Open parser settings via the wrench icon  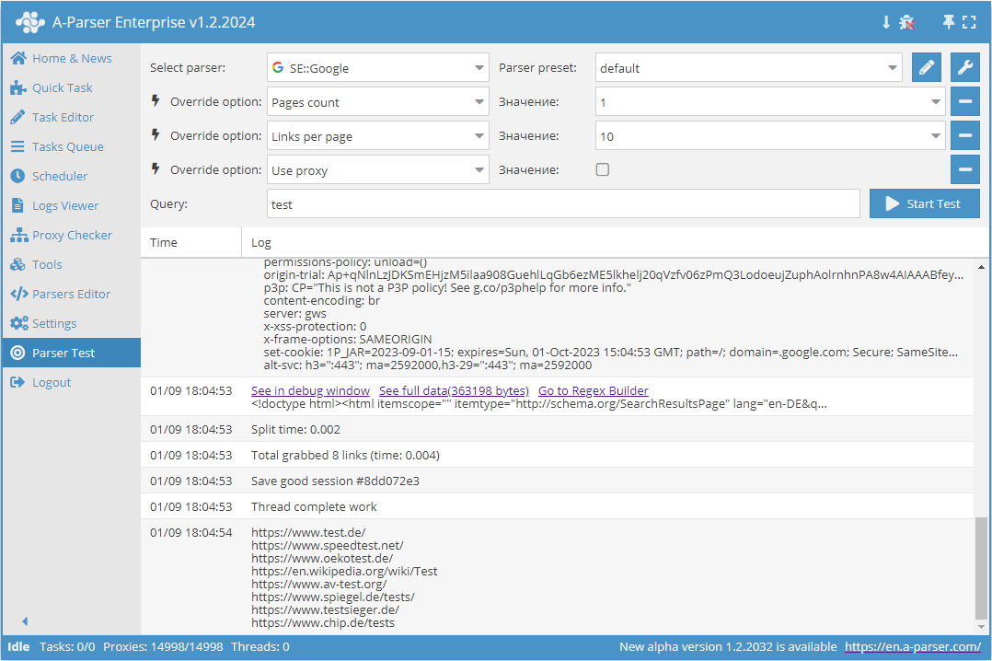tap(964, 67)
